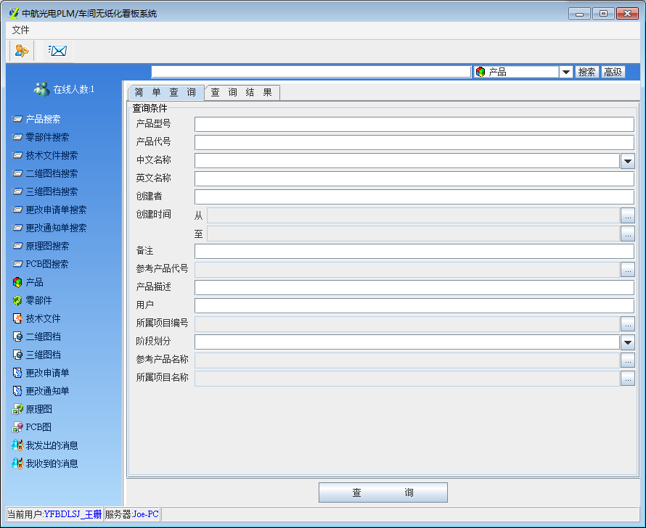
Task: Open the 文件 menu
Action: tap(20, 30)
